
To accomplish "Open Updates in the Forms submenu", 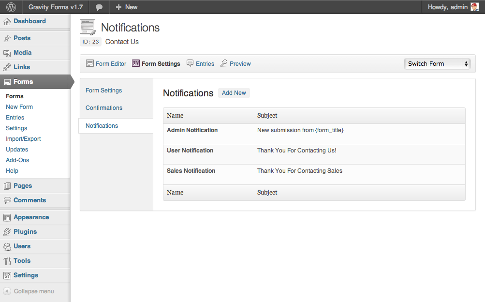I will click(17, 150).
